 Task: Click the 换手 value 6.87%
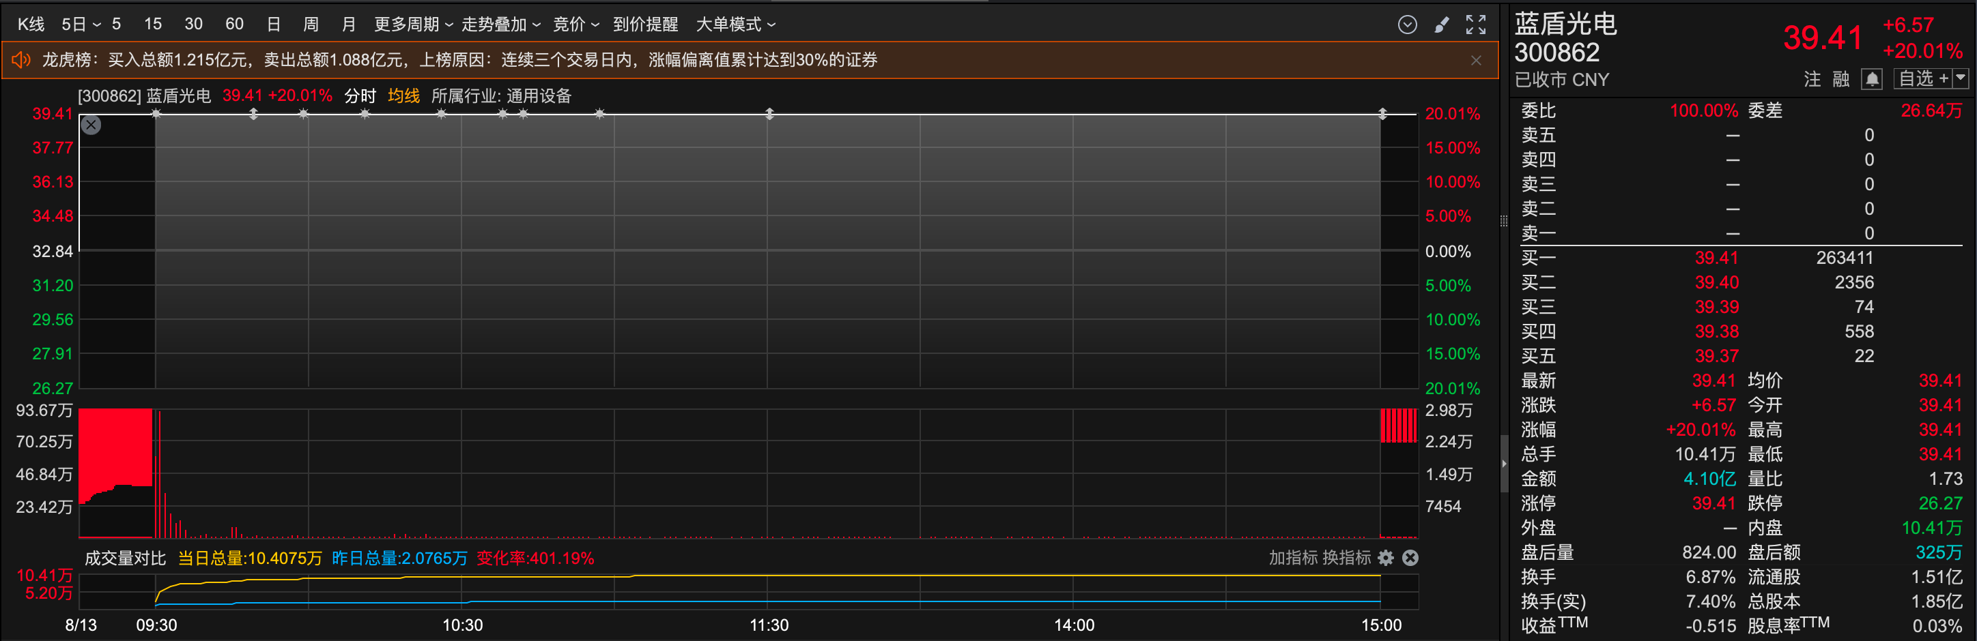pos(1711,577)
